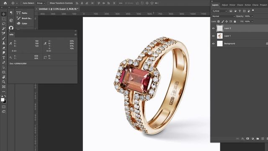Select the Rectangle shape tool
Viewport: 268px width, 151px height.
coord(4,72)
